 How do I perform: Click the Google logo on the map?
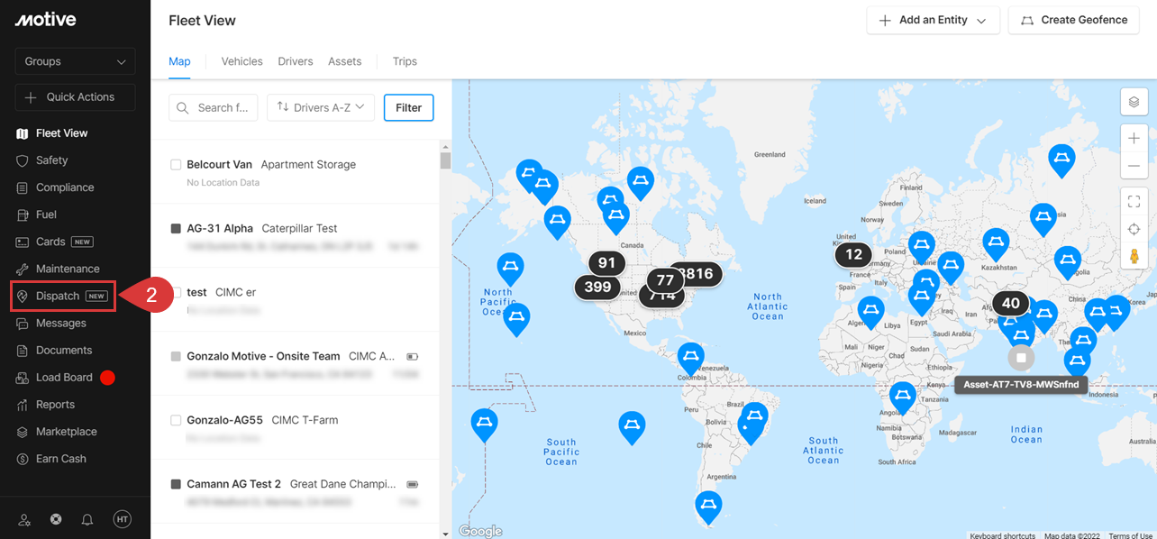[x=480, y=531]
